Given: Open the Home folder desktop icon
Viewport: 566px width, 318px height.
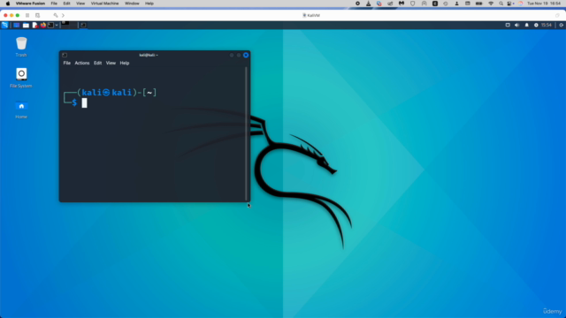Looking at the screenshot, I should click(x=21, y=110).
